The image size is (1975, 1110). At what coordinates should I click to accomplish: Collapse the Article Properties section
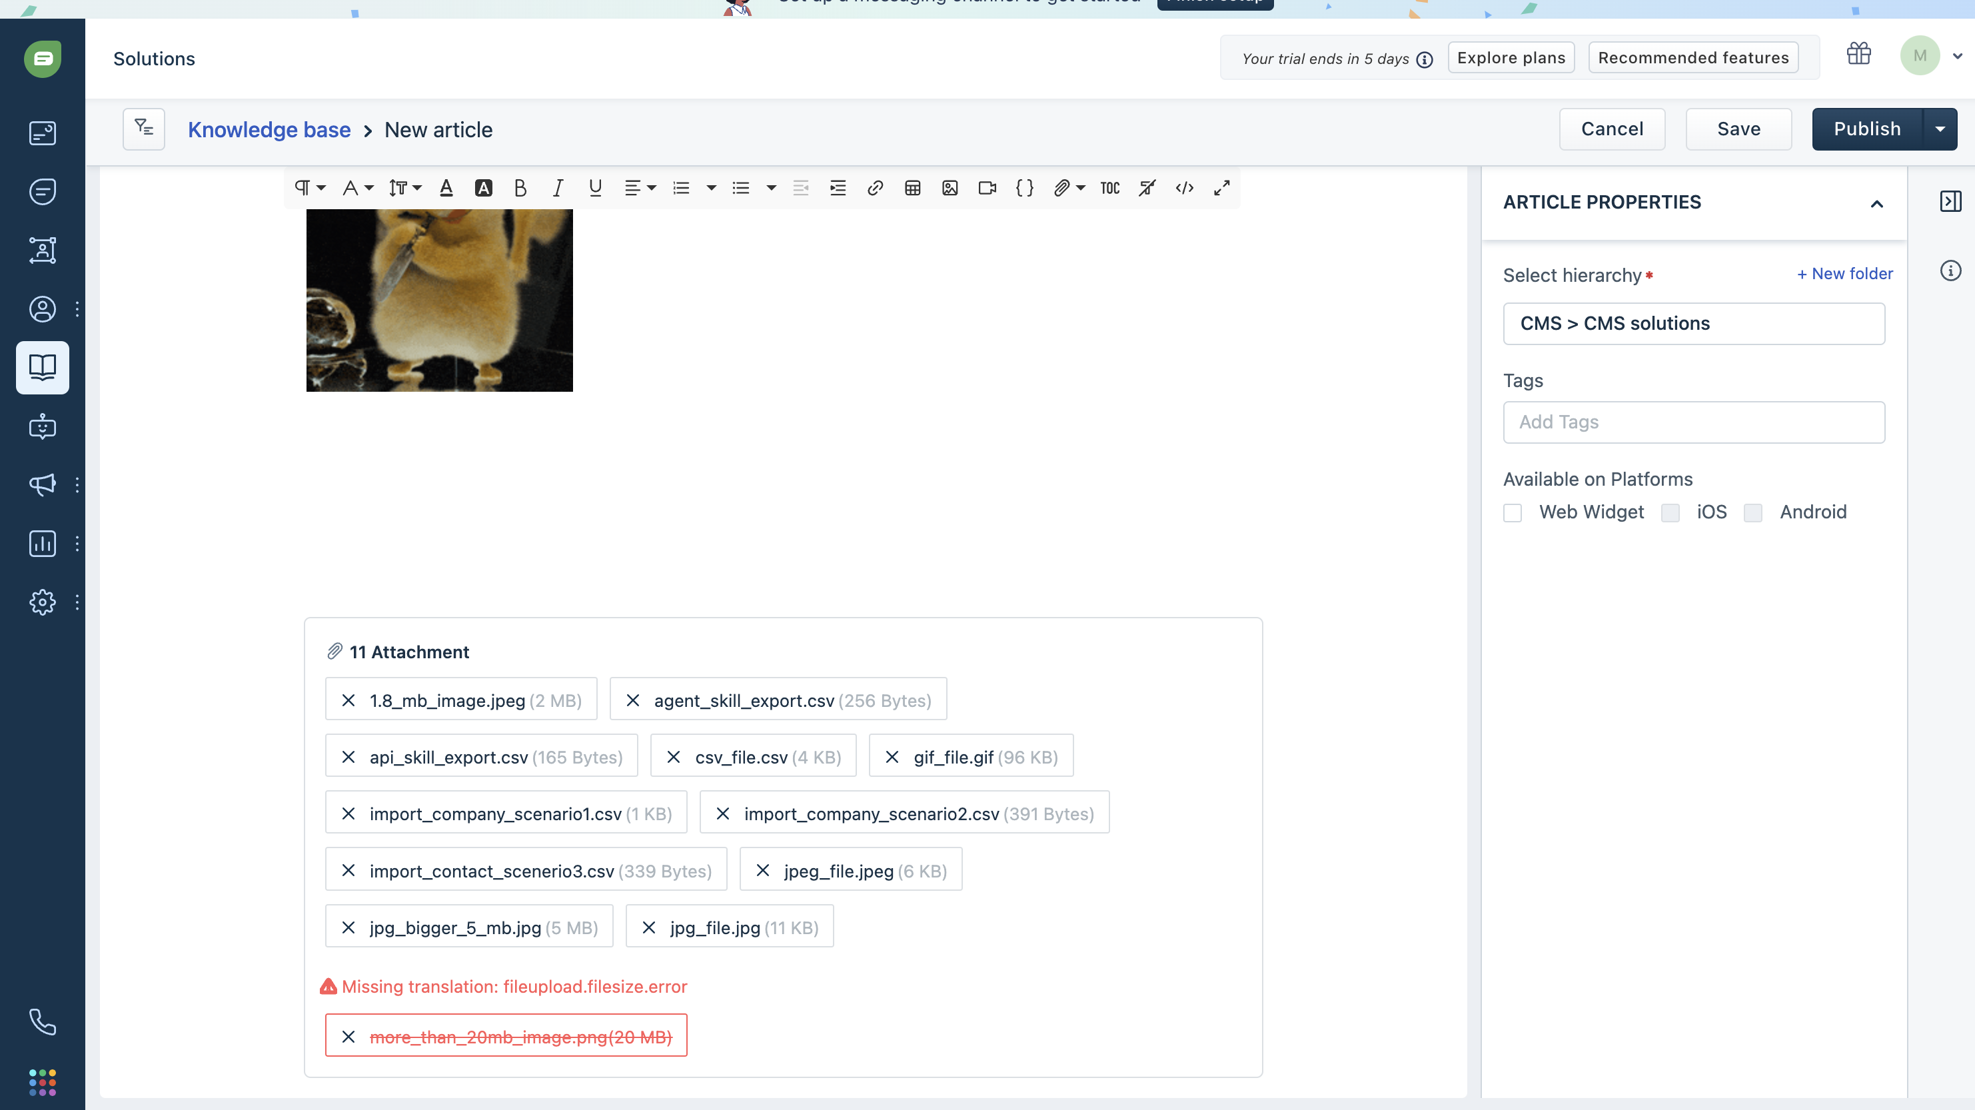[x=1876, y=203]
